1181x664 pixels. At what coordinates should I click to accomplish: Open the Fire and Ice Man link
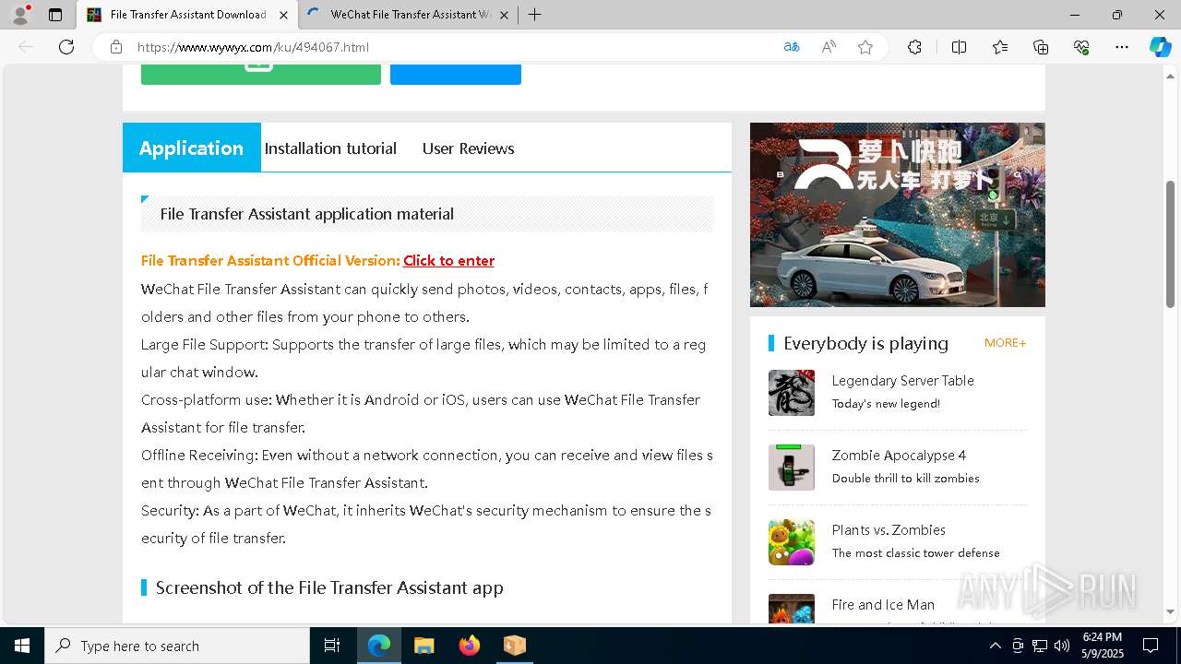[883, 605]
